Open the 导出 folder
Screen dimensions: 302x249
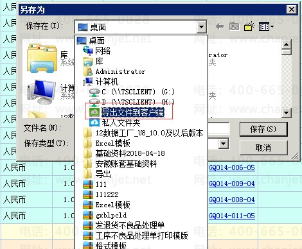(x=97, y=174)
